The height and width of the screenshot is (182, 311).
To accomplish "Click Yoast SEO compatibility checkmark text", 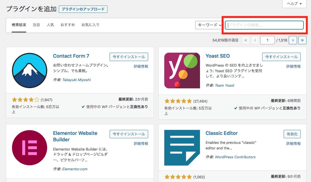I will point(267,108).
